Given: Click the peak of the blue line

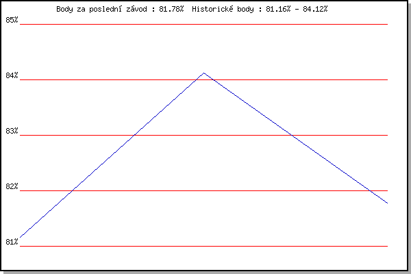Looking at the screenshot, I should tap(204, 73).
